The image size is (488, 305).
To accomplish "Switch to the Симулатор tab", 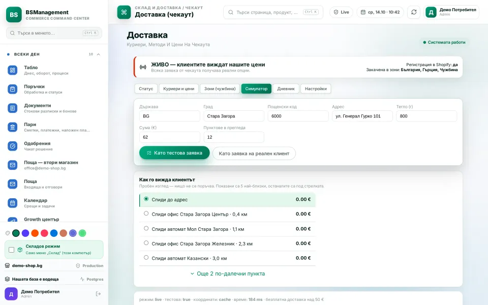I will [x=256, y=88].
